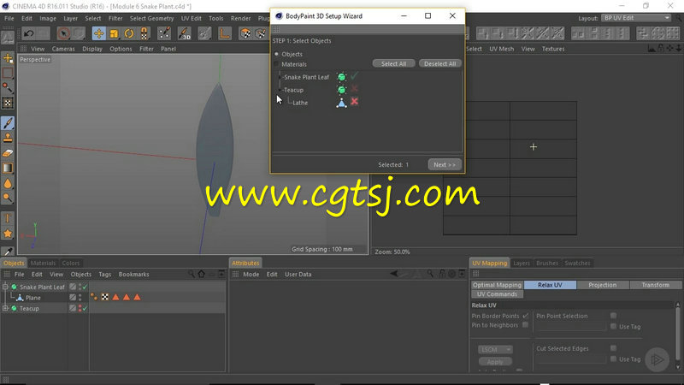Click the magnet texture tool icon
This screenshot has height=385, width=684.
click(144, 33)
